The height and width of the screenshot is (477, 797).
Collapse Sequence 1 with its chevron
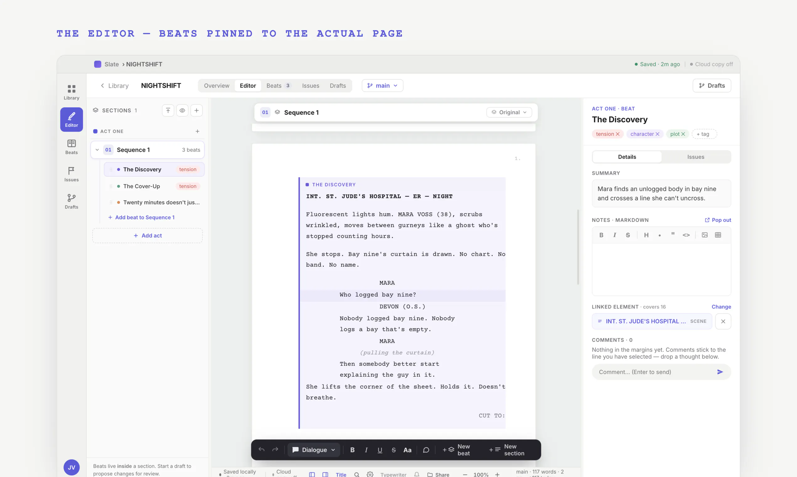pyautogui.click(x=97, y=150)
